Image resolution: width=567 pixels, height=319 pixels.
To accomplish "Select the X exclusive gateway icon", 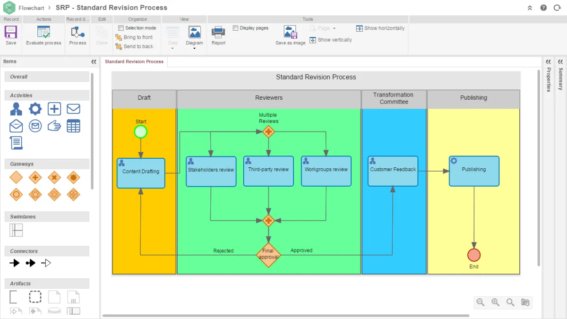I will [54, 178].
